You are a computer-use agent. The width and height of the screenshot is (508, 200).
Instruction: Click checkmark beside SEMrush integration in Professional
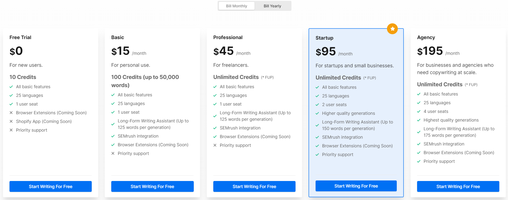point(215,128)
